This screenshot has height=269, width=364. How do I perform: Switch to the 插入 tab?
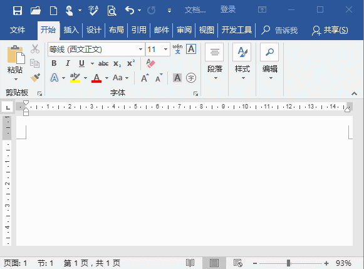tap(71, 30)
